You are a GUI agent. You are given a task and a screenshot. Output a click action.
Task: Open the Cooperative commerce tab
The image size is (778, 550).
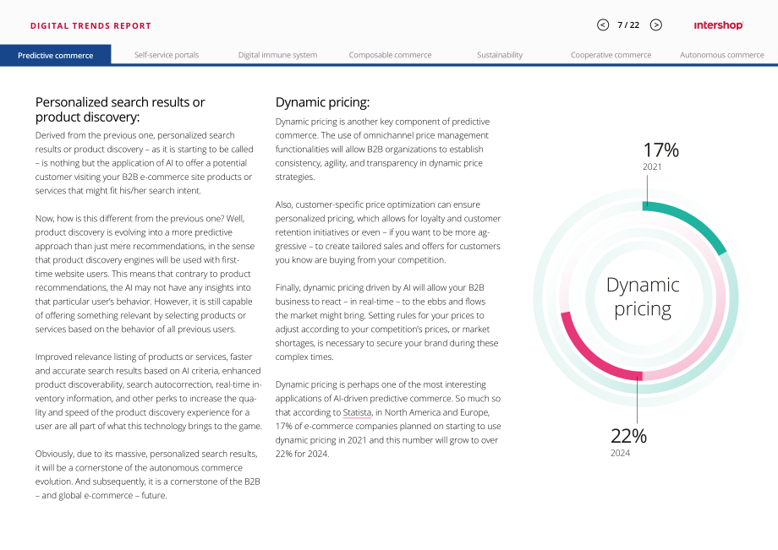[x=611, y=55]
